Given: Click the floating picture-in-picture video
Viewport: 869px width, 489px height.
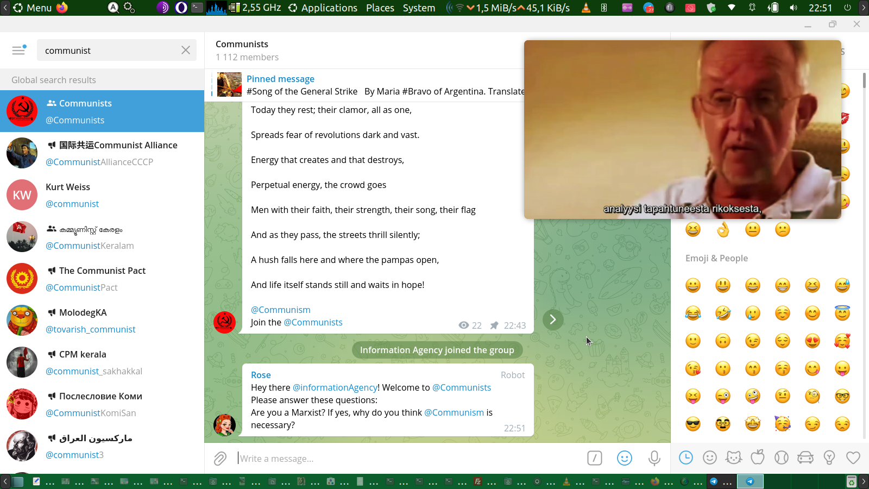Looking at the screenshot, I should click(x=683, y=129).
